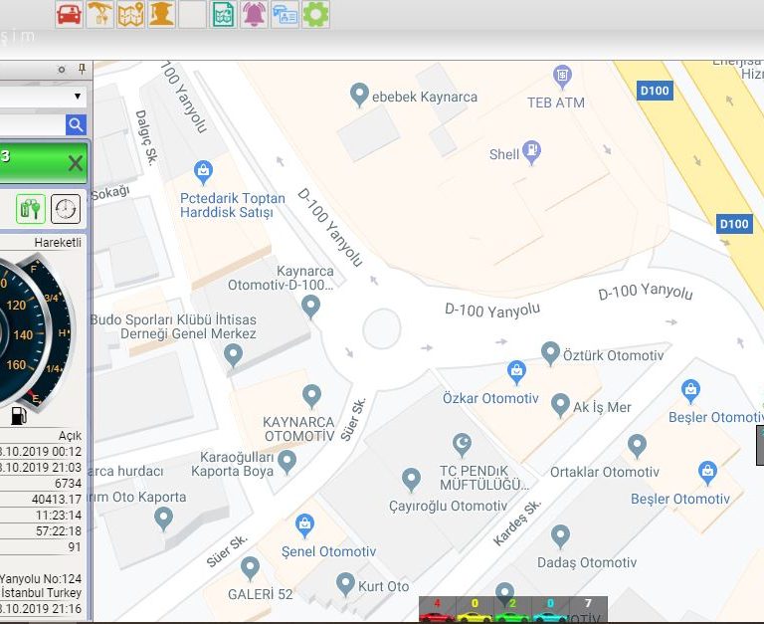Click the Ortaklar Otomotiv pin
The height and width of the screenshot is (624, 764).
[x=637, y=446]
